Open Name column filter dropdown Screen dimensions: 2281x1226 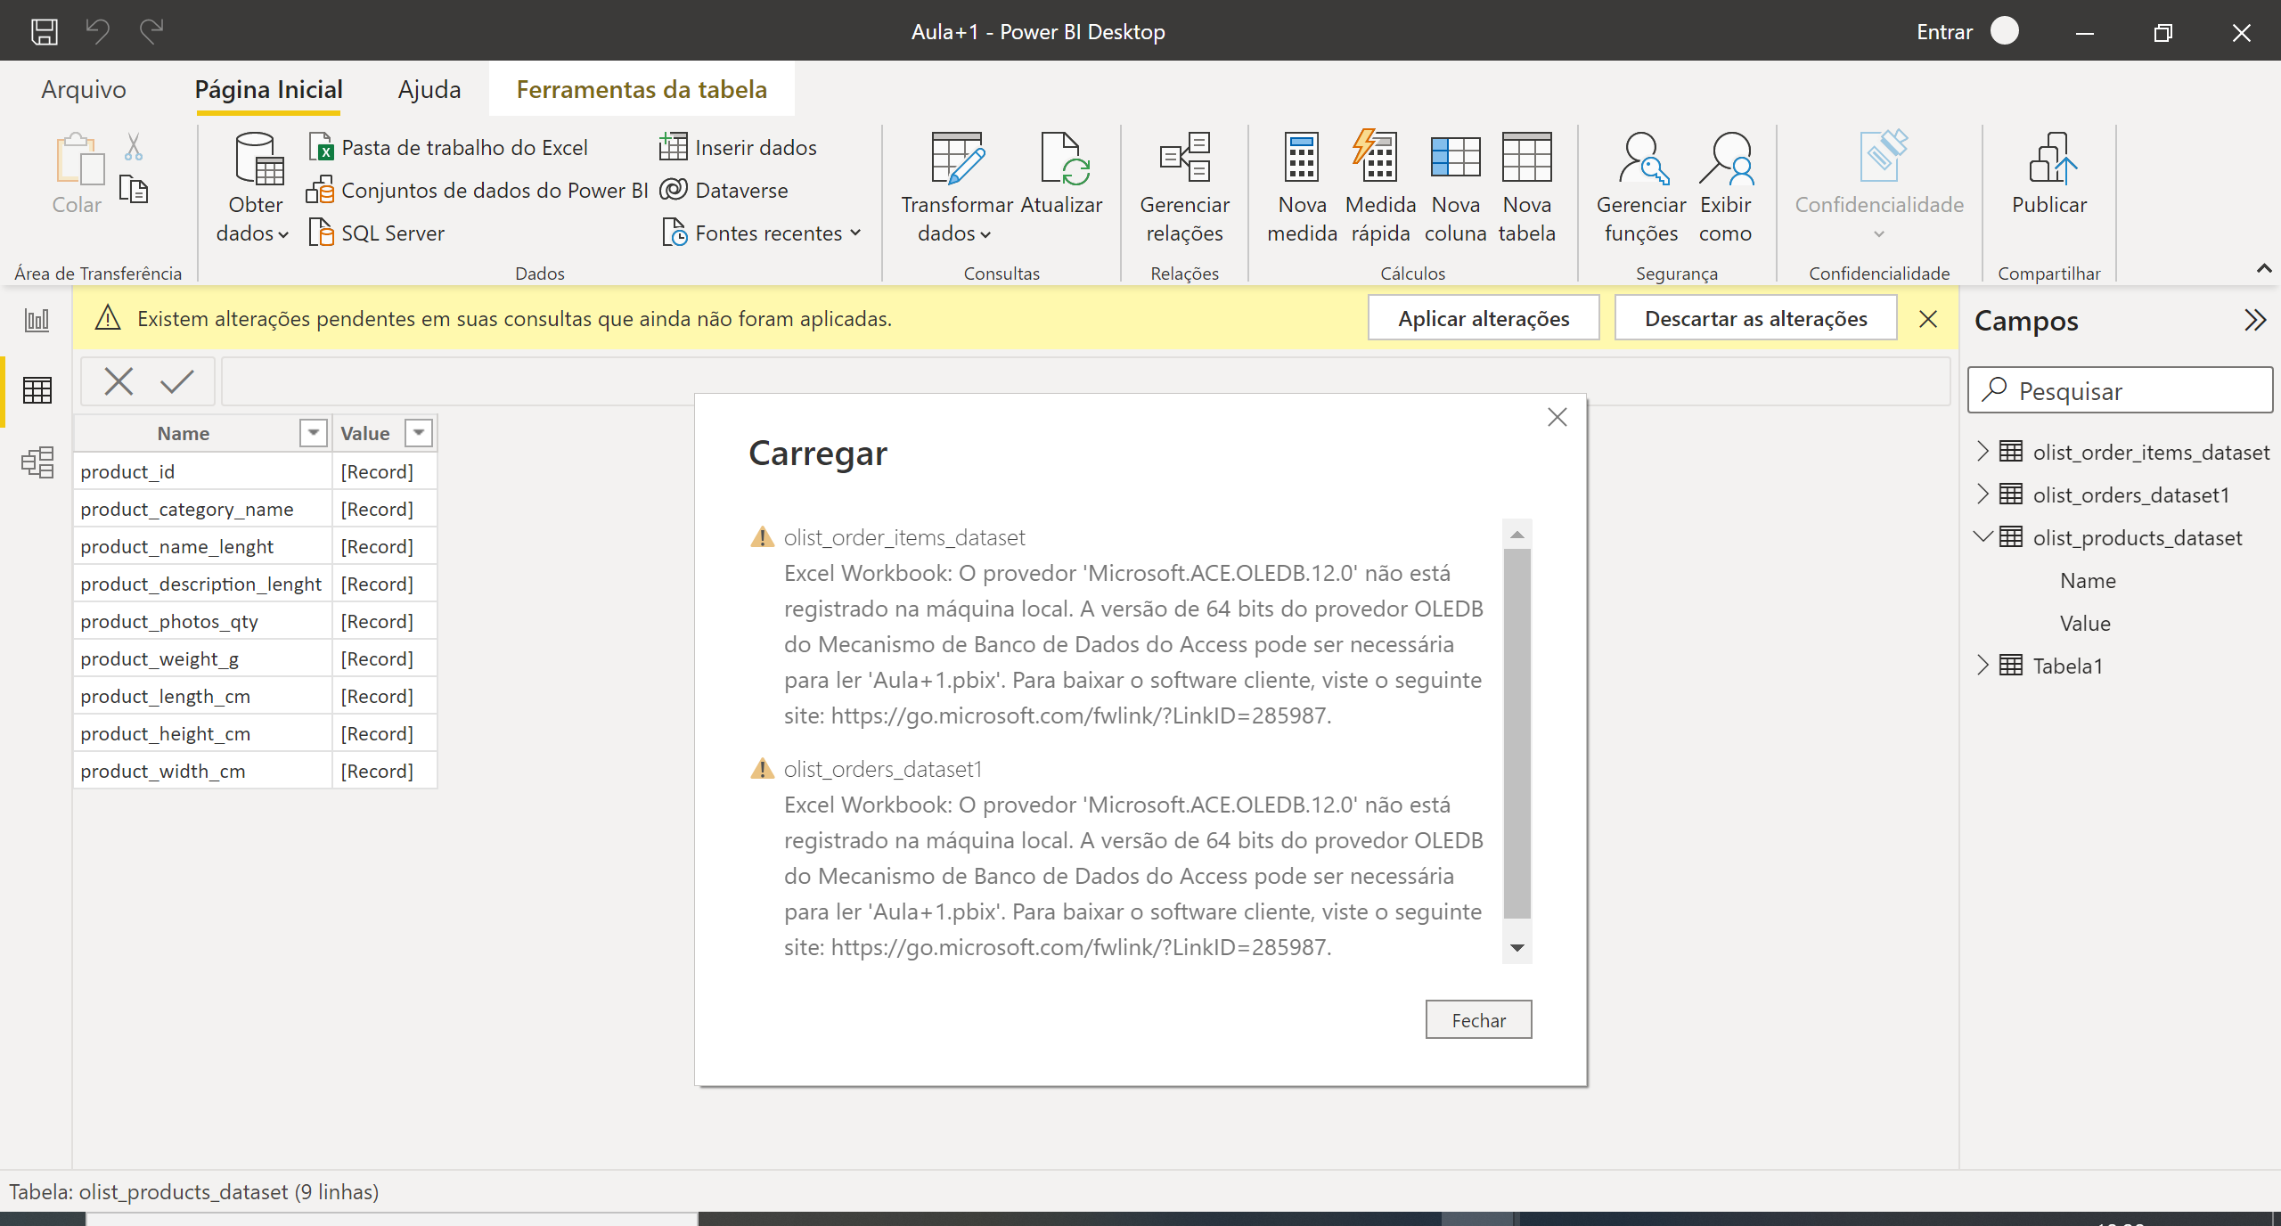point(313,433)
